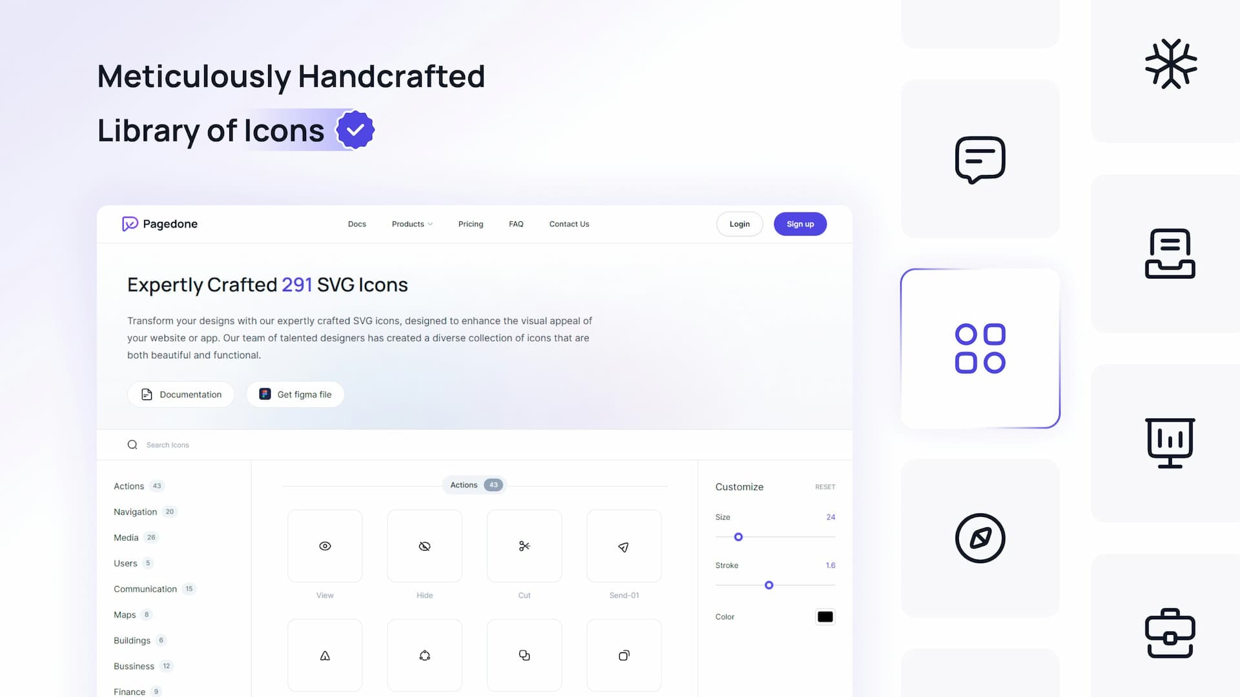
Task: Click the Send-01 icon in Actions grid
Action: pos(623,545)
